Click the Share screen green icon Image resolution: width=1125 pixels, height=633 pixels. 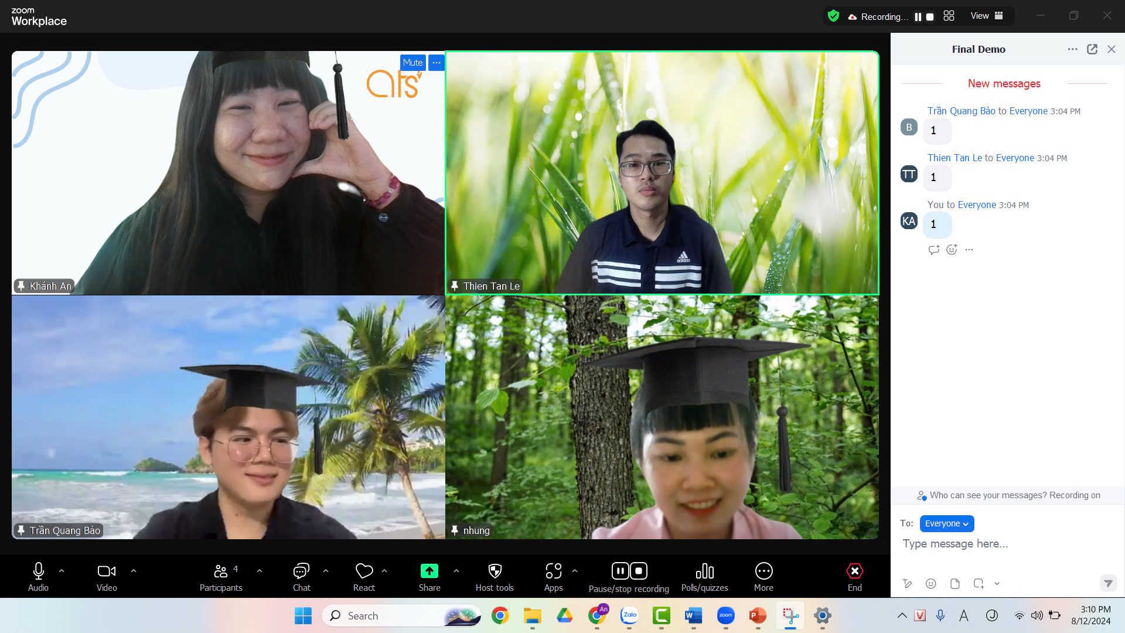[429, 571]
